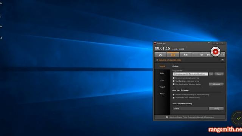Open the About tab
Image resolution: width=242 pixels, height=136 pixels.
(162, 94)
